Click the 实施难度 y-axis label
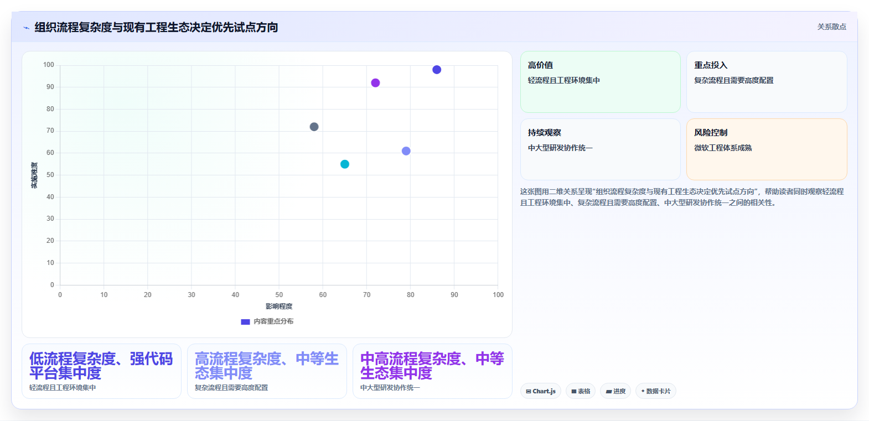 (x=34, y=175)
